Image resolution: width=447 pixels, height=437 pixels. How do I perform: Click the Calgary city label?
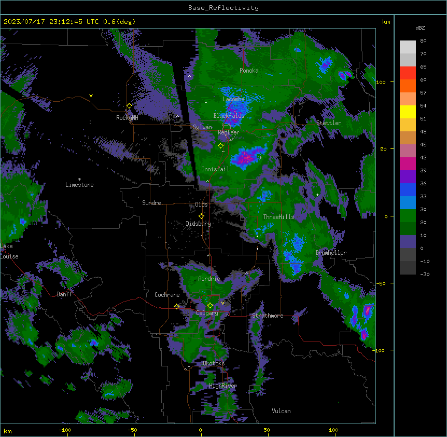(x=207, y=313)
